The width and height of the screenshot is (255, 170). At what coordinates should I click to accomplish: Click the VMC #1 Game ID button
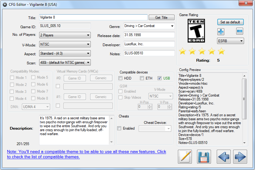coord(75,97)
